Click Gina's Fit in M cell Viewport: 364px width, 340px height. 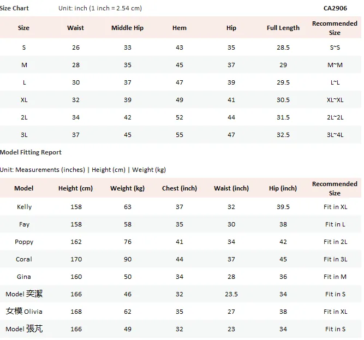(335, 277)
